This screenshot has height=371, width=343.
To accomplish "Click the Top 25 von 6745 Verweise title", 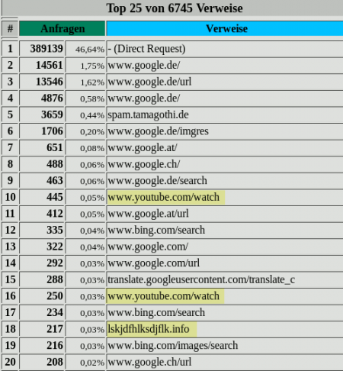I will coord(175,8).
